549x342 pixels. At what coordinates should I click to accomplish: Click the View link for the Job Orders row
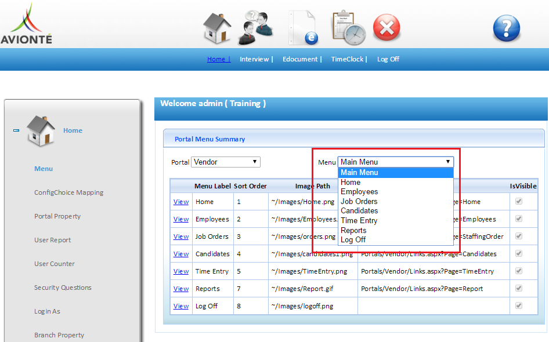[x=181, y=237]
